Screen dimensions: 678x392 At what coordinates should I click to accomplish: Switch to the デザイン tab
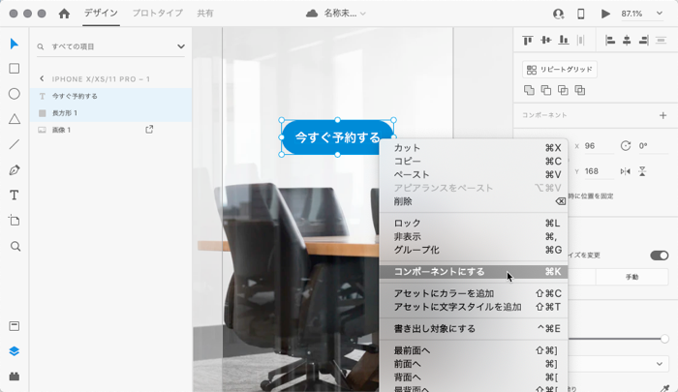click(x=101, y=14)
